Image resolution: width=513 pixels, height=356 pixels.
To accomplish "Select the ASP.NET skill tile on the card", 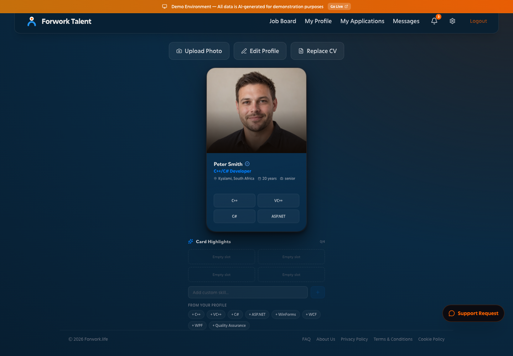I will 278,216.
